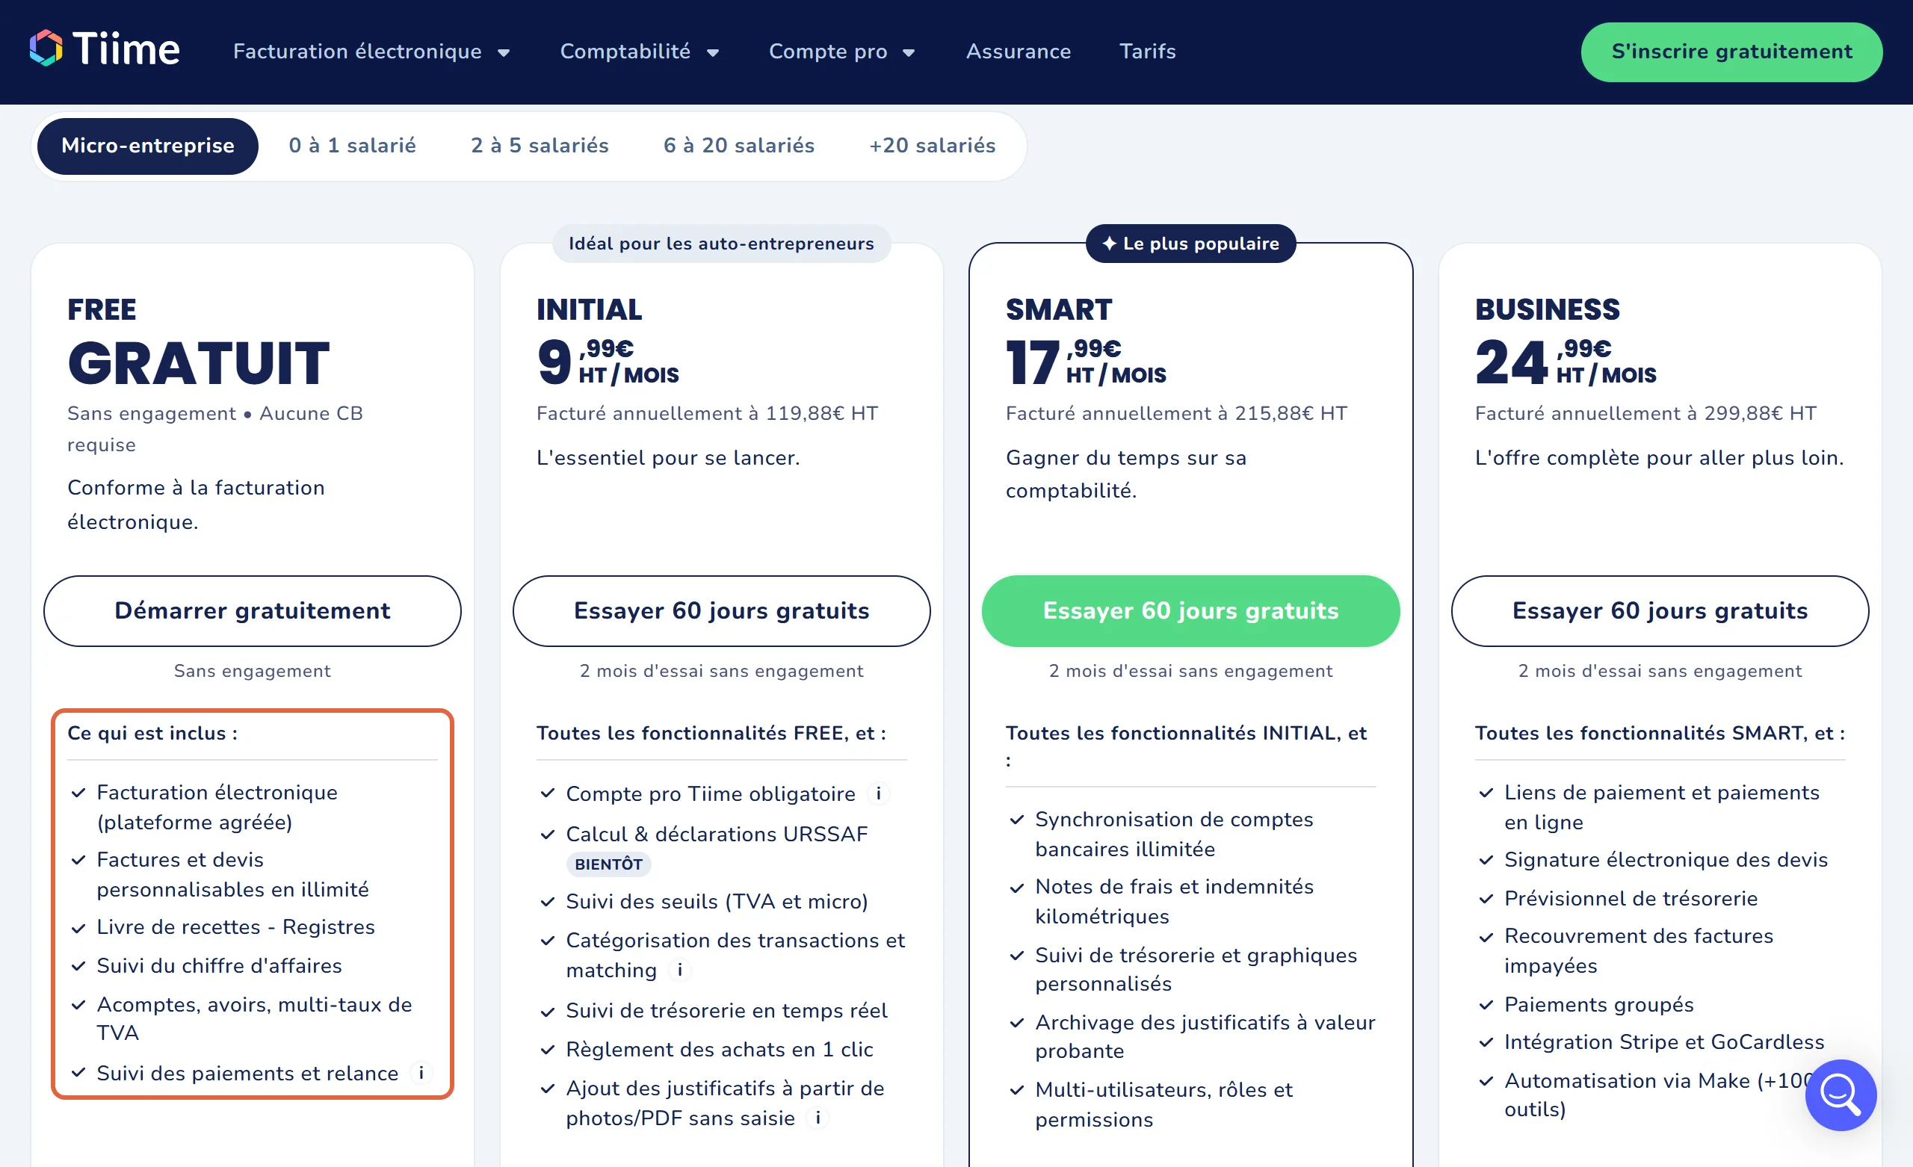Click the 'Le plus populaire' badge
Viewport: 1913px width, 1167px height.
click(x=1190, y=243)
